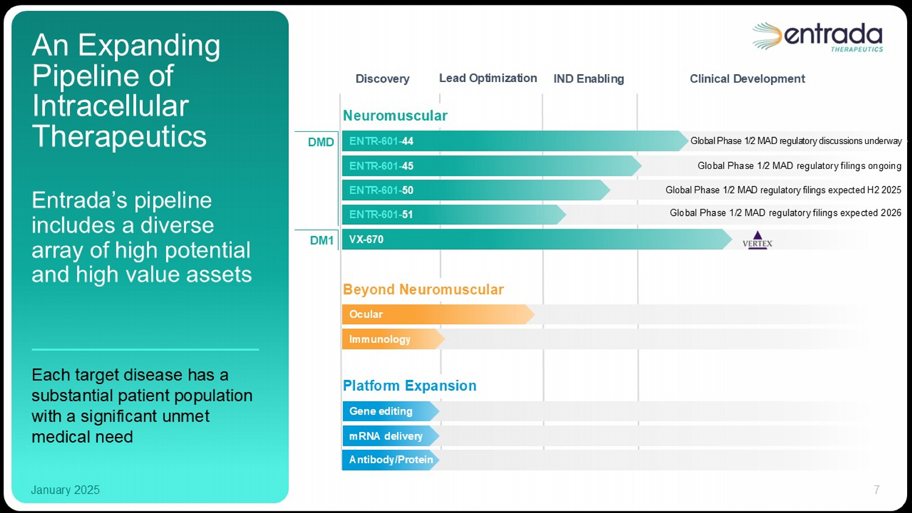Click the Antibody/Protein platform bar

tap(390, 460)
